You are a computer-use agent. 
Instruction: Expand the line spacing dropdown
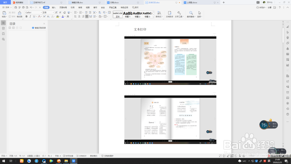tap(97, 17)
